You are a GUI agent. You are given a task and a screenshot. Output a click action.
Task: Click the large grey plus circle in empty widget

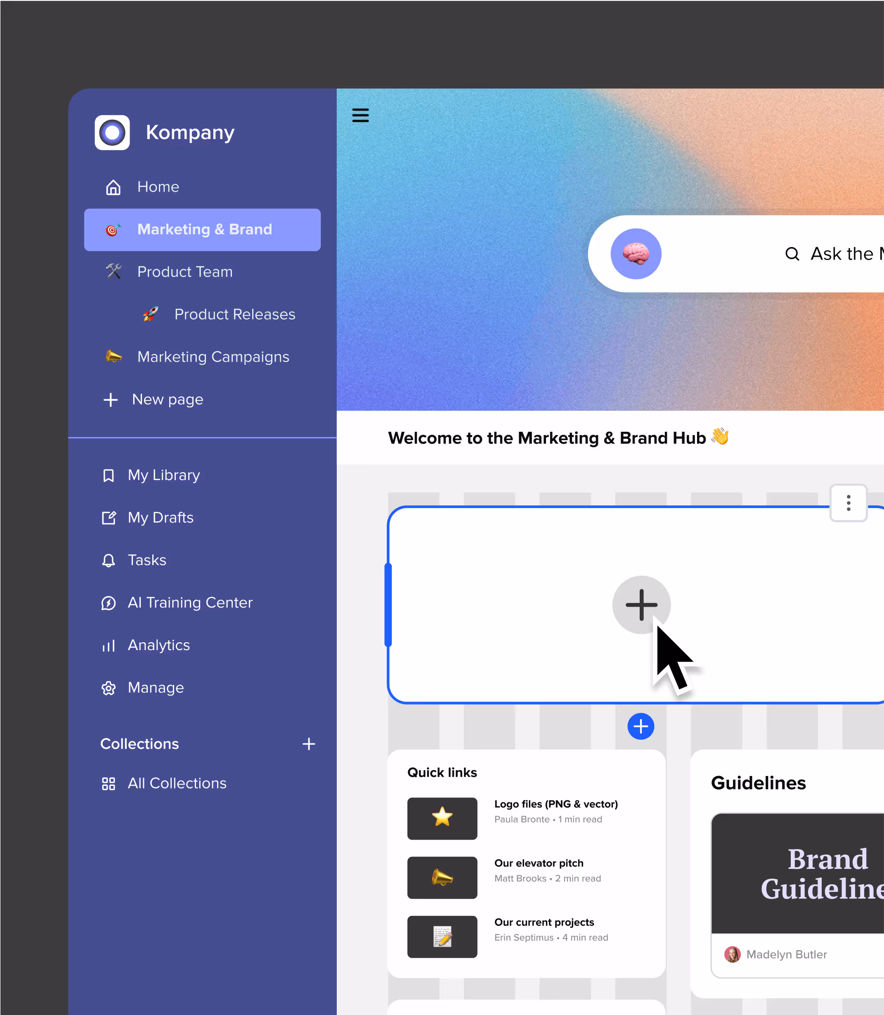[x=641, y=604]
